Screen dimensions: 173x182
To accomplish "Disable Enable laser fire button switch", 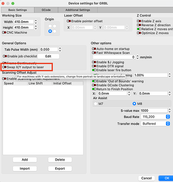I will click(94, 70).
